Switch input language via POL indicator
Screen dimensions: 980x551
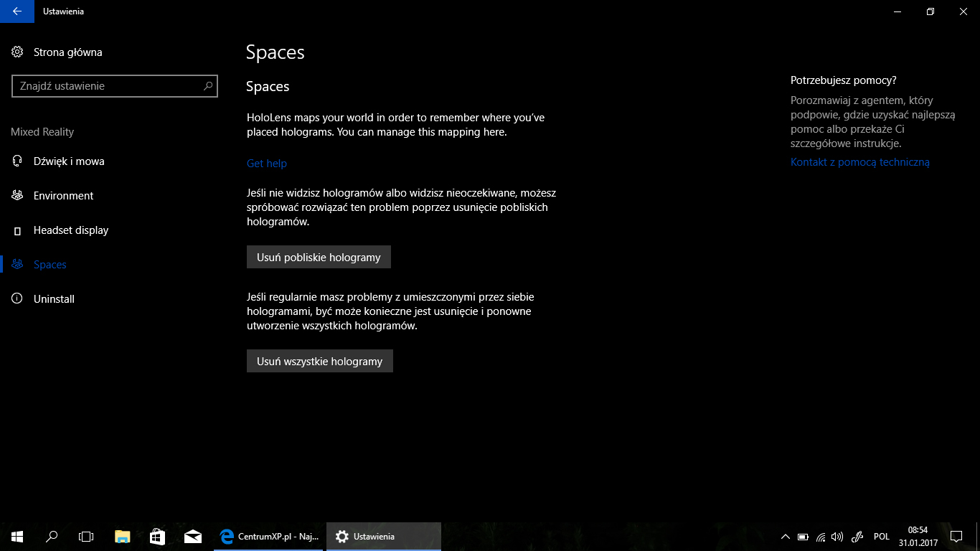882,537
